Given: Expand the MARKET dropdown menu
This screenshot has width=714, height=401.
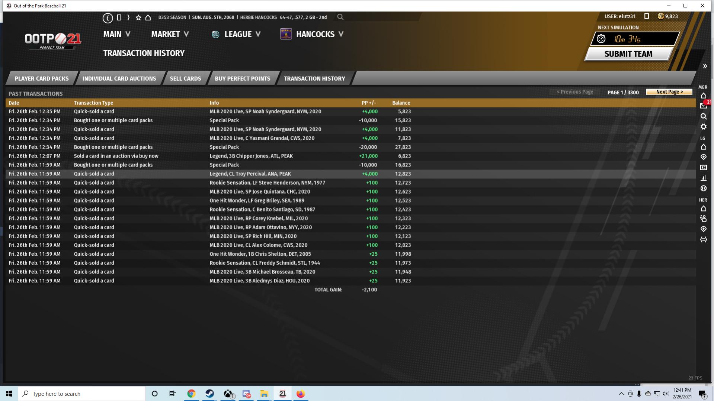Looking at the screenshot, I should coord(170,34).
